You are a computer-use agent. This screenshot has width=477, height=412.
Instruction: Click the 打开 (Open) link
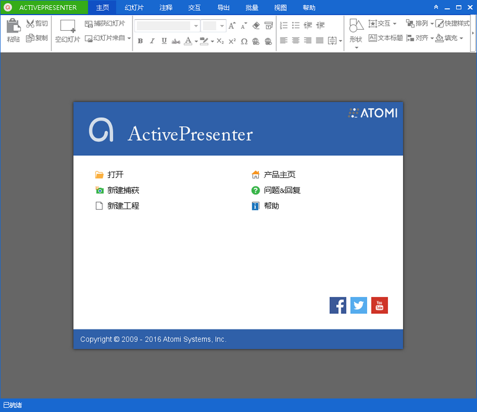click(x=109, y=174)
